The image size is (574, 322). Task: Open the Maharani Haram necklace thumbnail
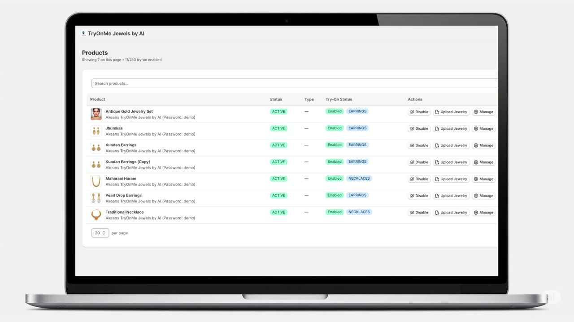(96, 181)
